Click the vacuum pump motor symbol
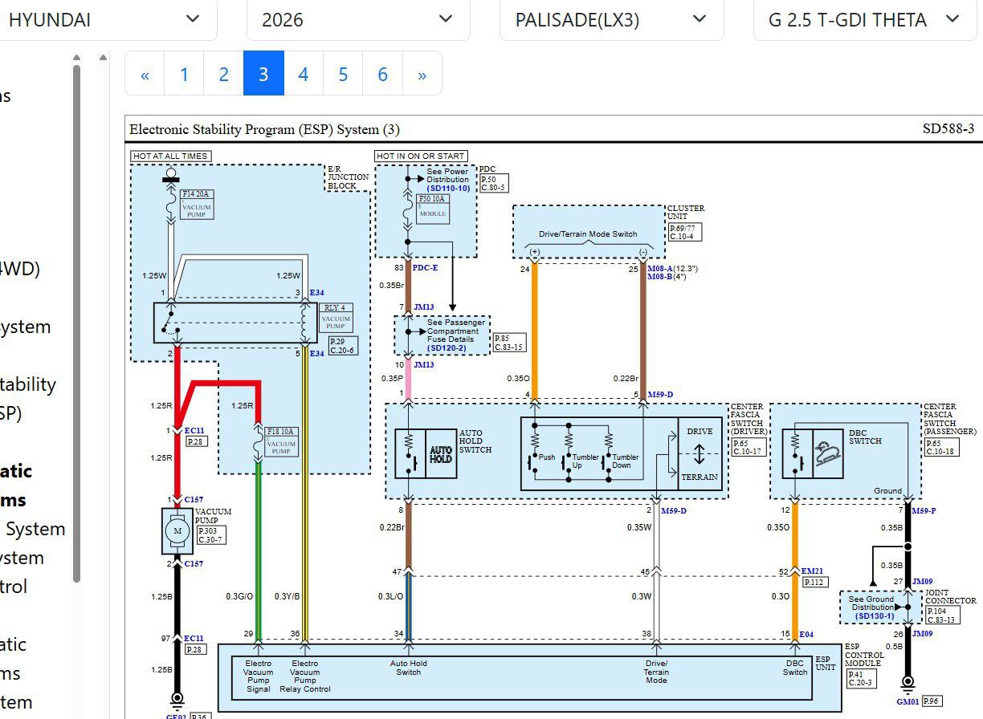The image size is (983, 719). point(178,531)
